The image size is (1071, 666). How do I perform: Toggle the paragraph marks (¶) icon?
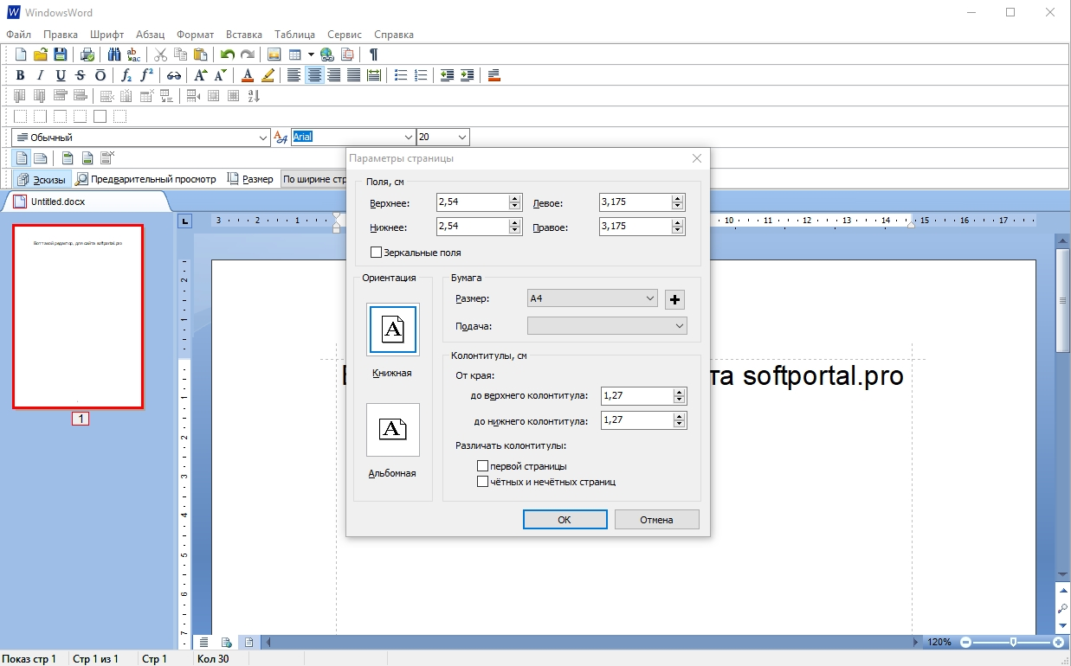(x=373, y=54)
